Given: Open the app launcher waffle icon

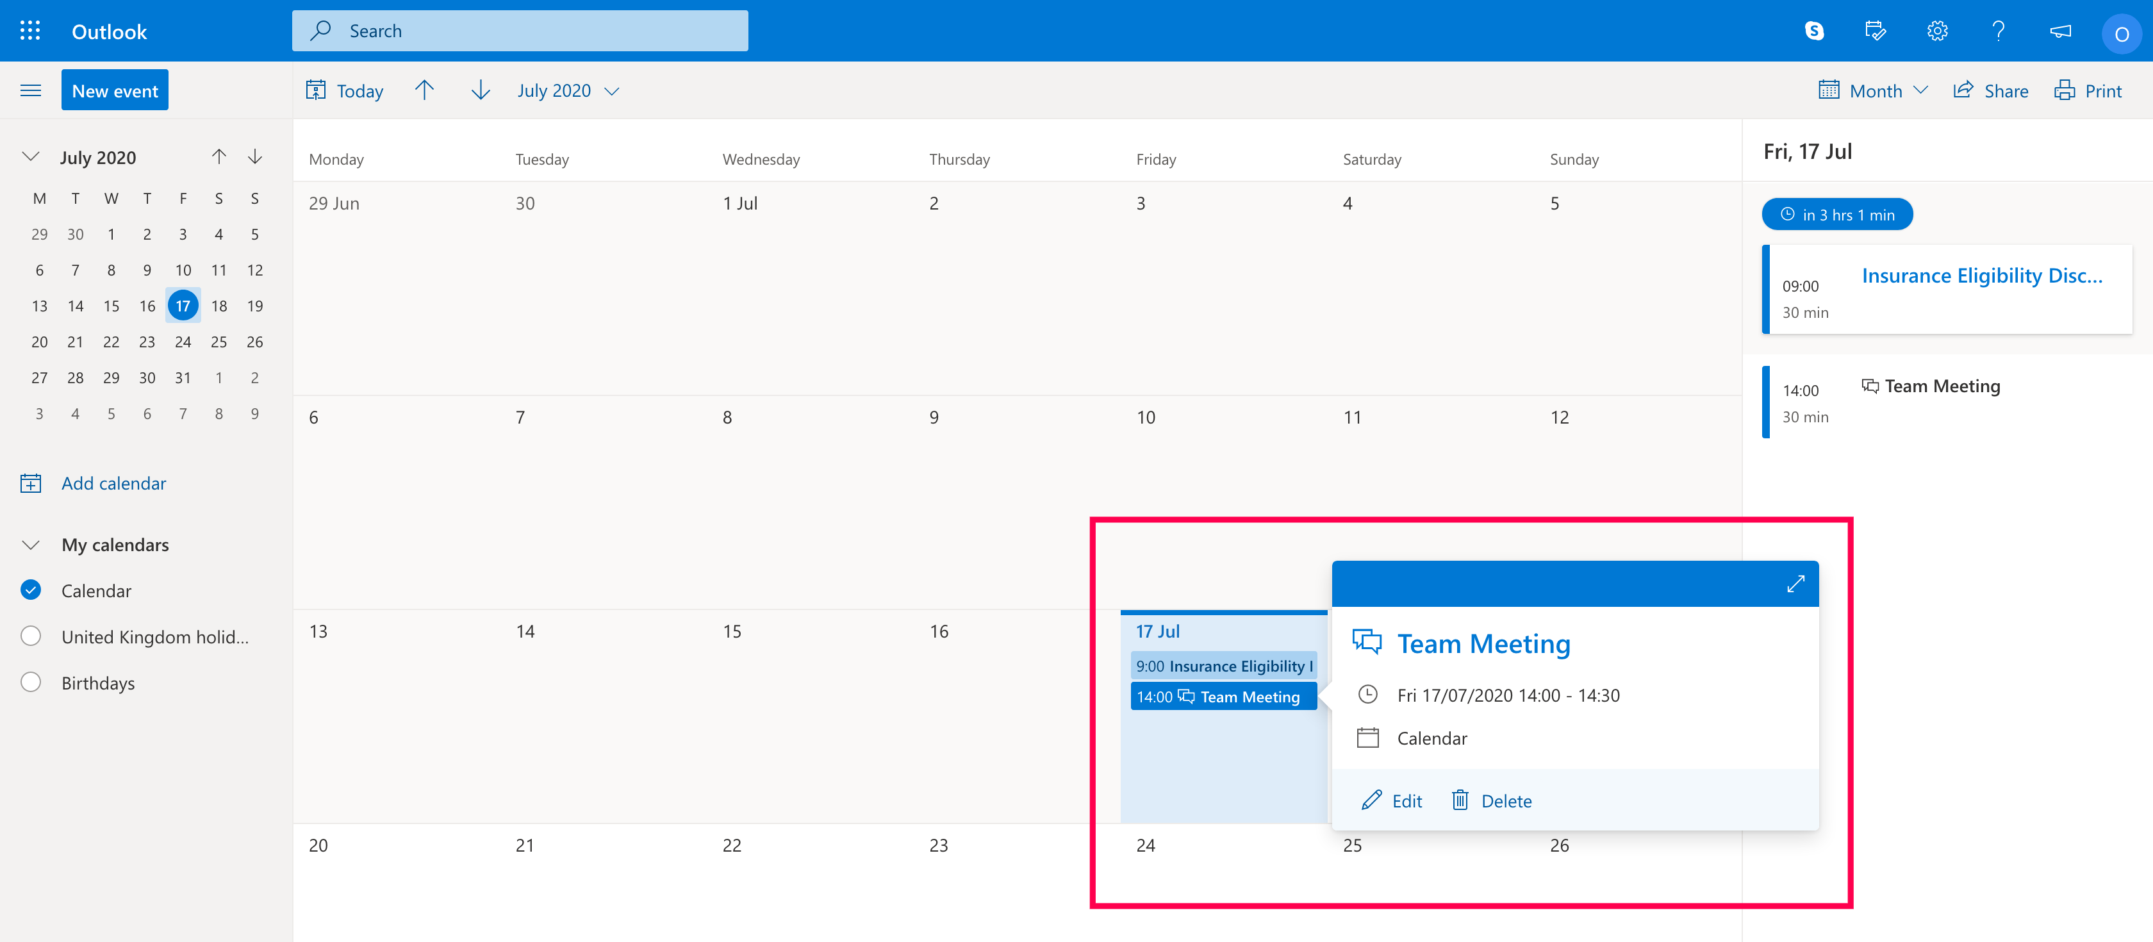Looking at the screenshot, I should (x=30, y=31).
